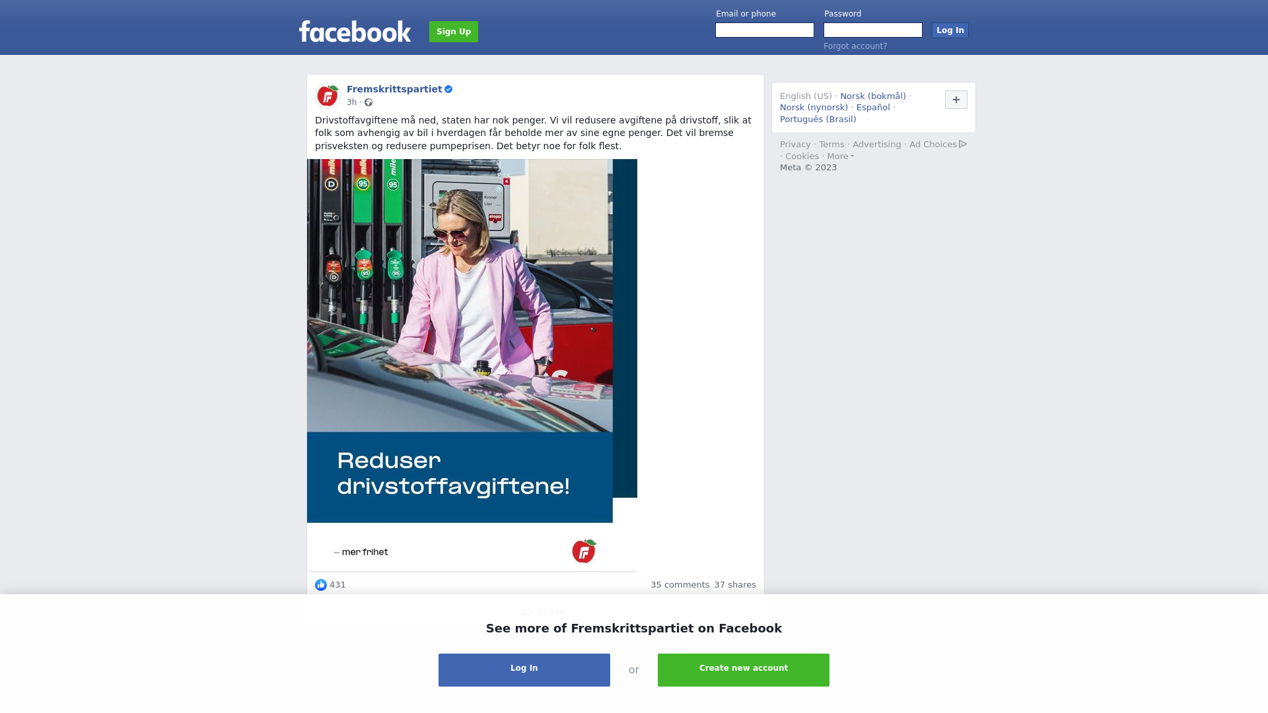Click the public globe privacy icon
1268x713 pixels.
pos(369,102)
